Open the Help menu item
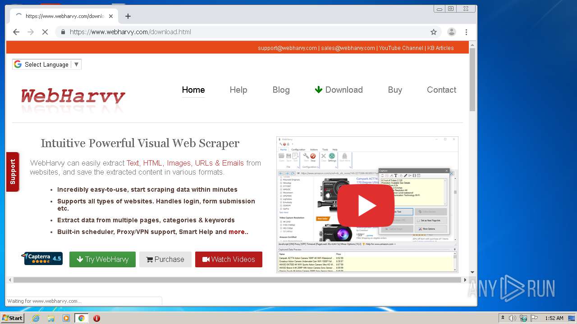This screenshot has width=577, height=324. (x=238, y=90)
